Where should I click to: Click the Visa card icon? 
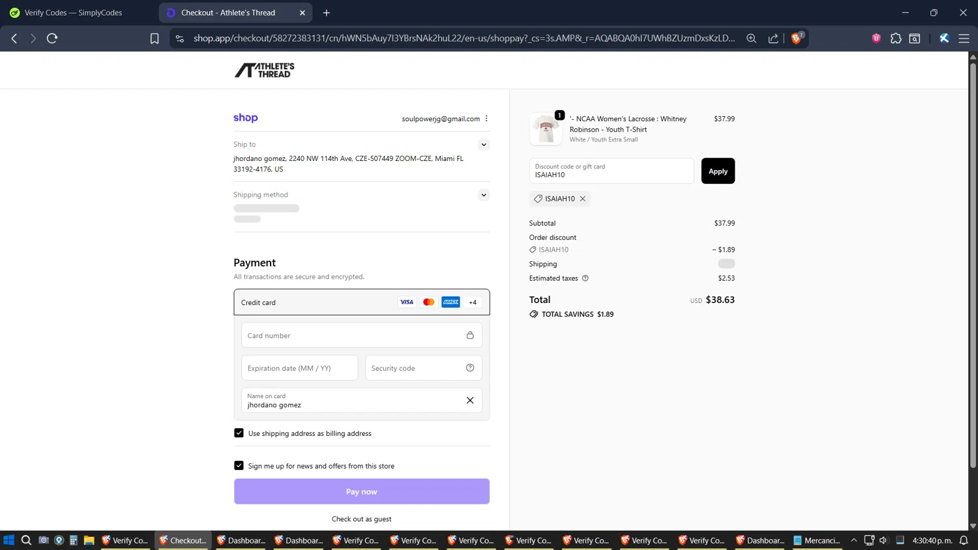pos(407,302)
